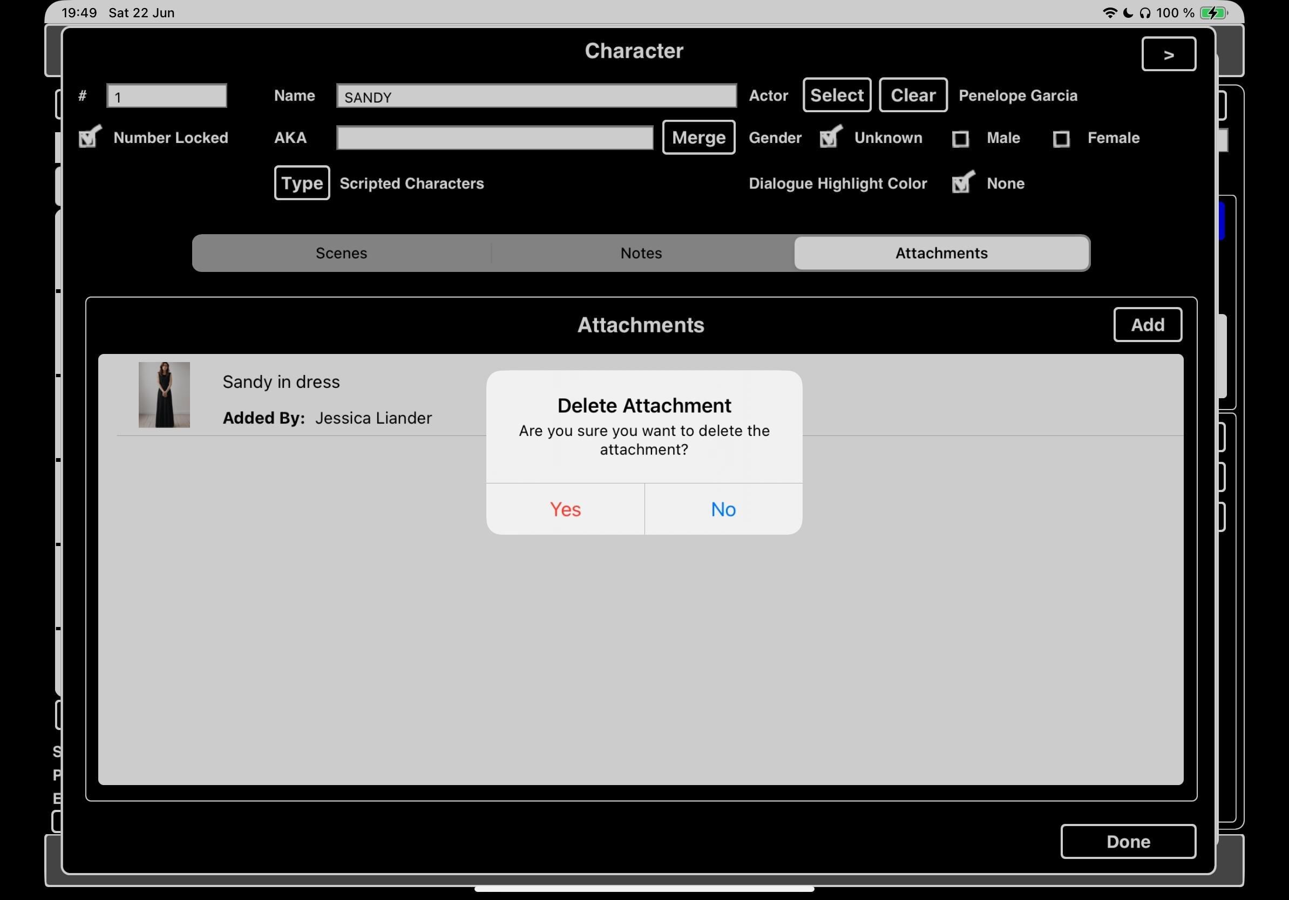Open the Attachments tab
The height and width of the screenshot is (900, 1289).
pos(941,253)
